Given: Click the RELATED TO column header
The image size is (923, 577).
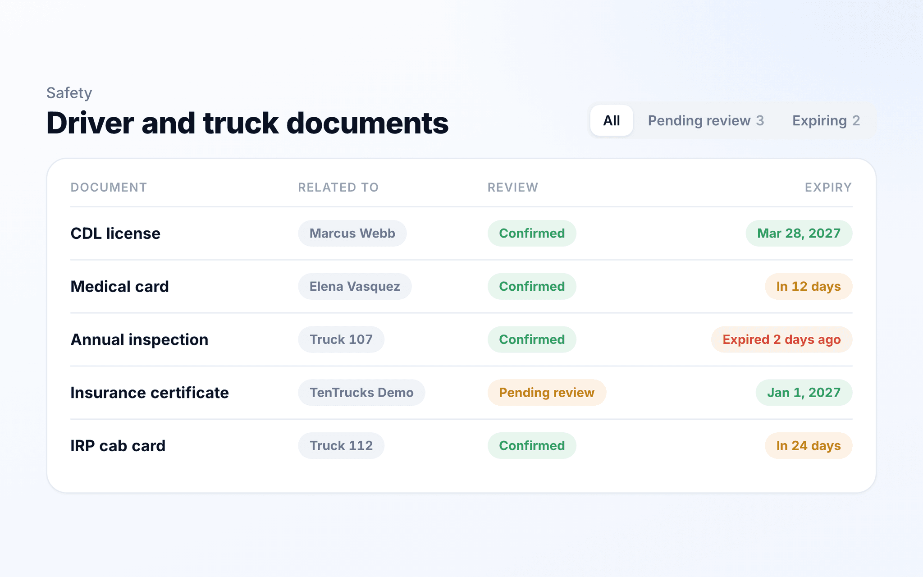Looking at the screenshot, I should [338, 188].
